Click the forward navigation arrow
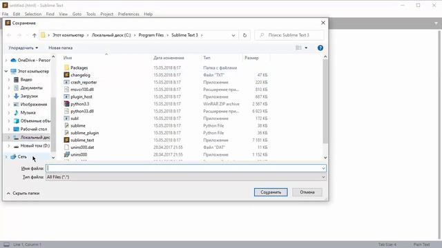 19,35
